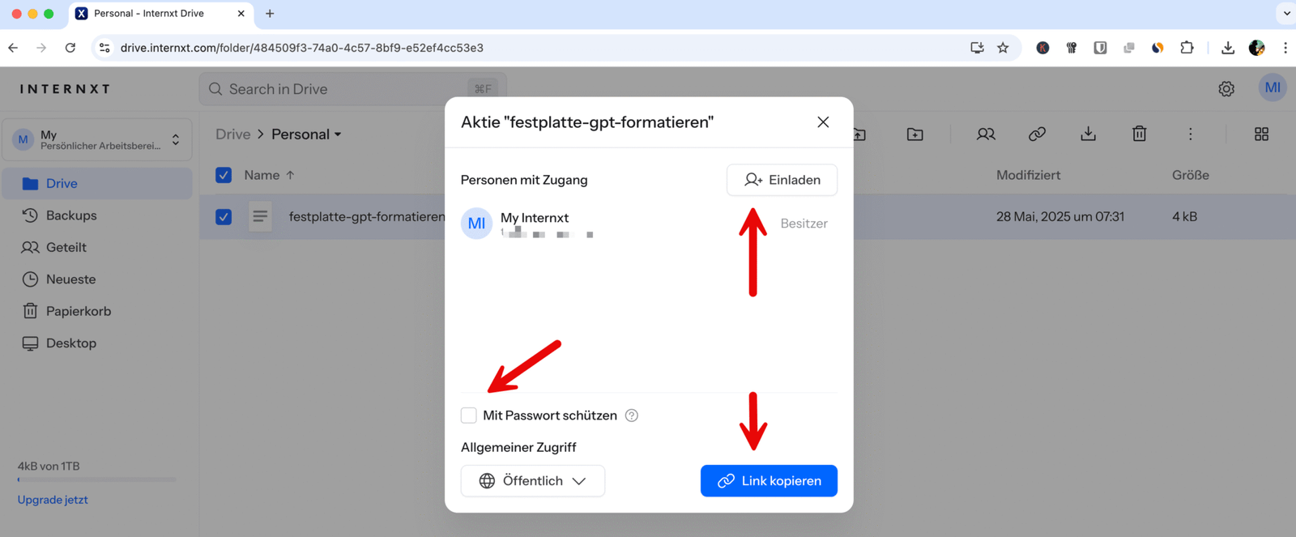Open the three-dot more options

coord(1191,134)
